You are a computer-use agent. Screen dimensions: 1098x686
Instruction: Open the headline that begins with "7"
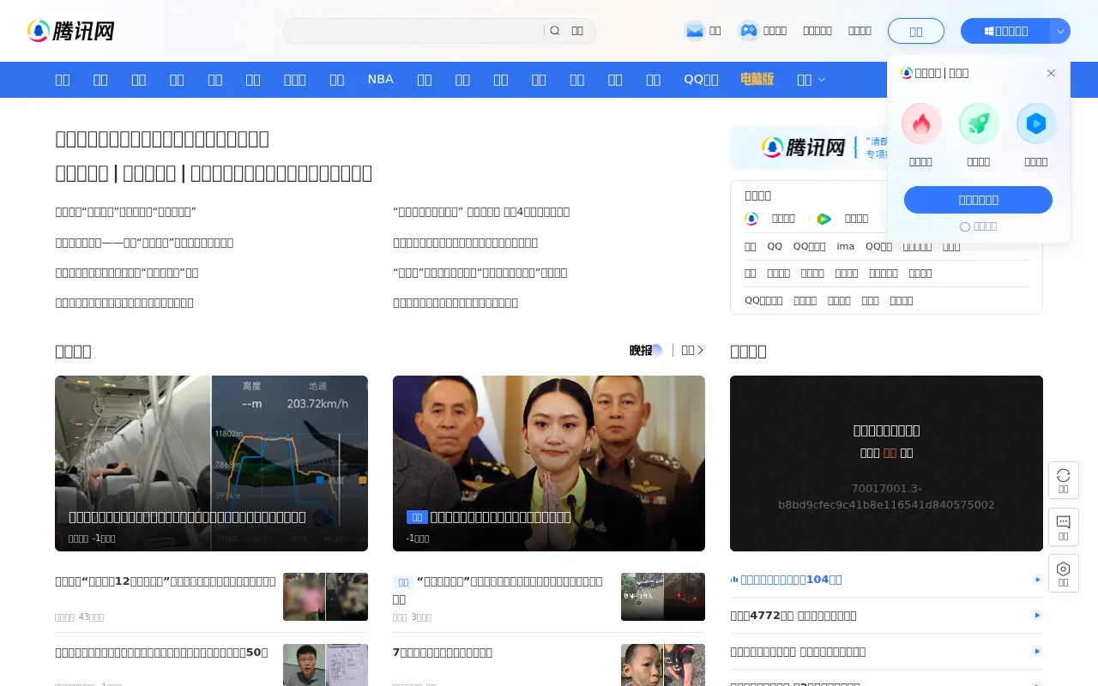click(443, 653)
